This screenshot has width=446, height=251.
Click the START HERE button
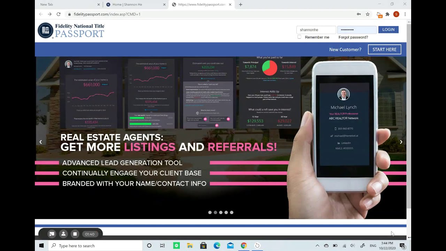pyautogui.click(x=384, y=50)
